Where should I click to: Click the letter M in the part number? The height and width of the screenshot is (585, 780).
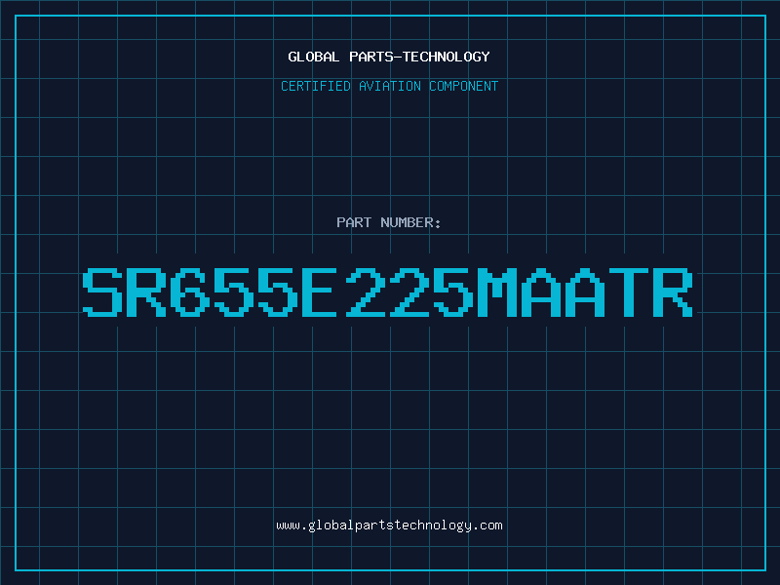(496, 292)
